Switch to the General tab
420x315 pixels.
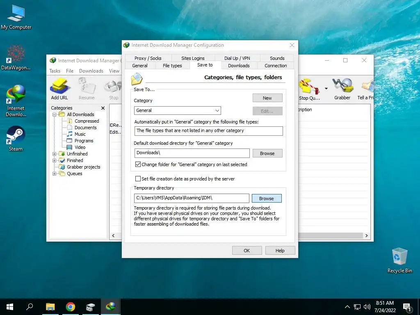pyautogui.click(x=140, y=66)
